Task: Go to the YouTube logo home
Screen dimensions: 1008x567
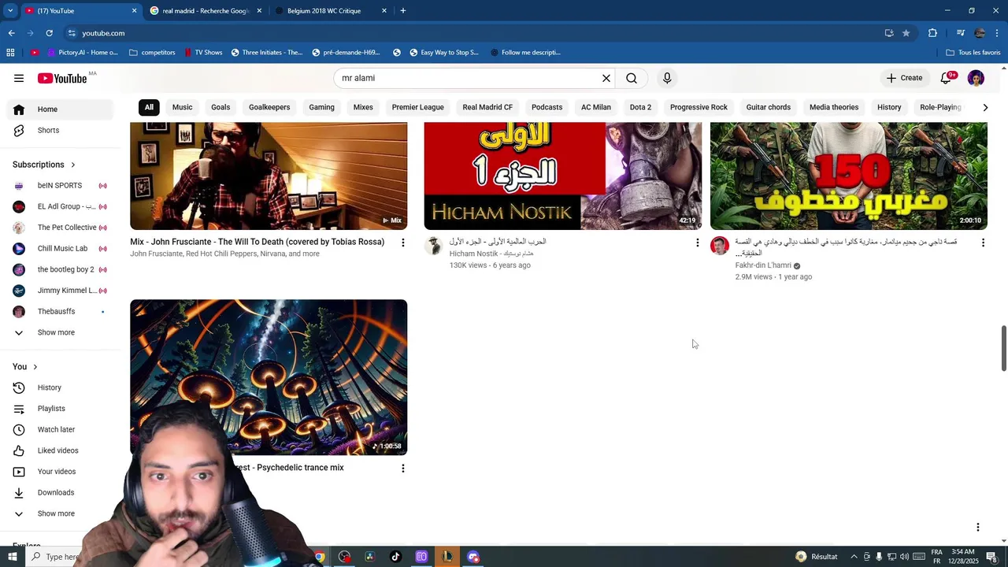Action: tap(62, 78)
